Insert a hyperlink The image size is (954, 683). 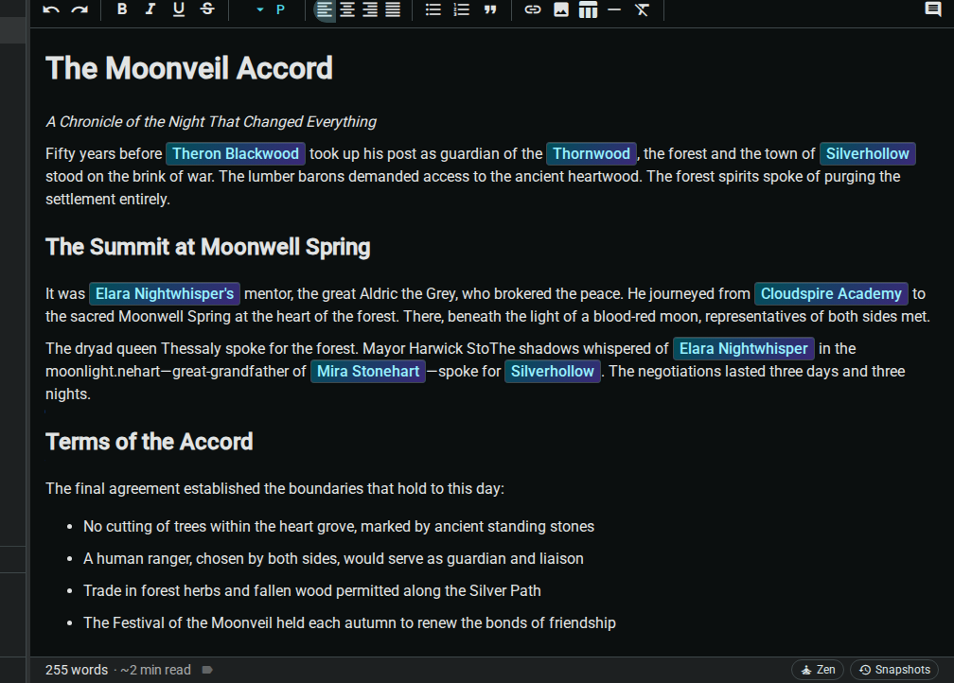[532, 9]
